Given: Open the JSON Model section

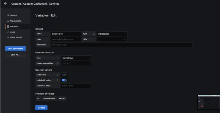Looking at the screenshot, I should click(x=14, y=37).
